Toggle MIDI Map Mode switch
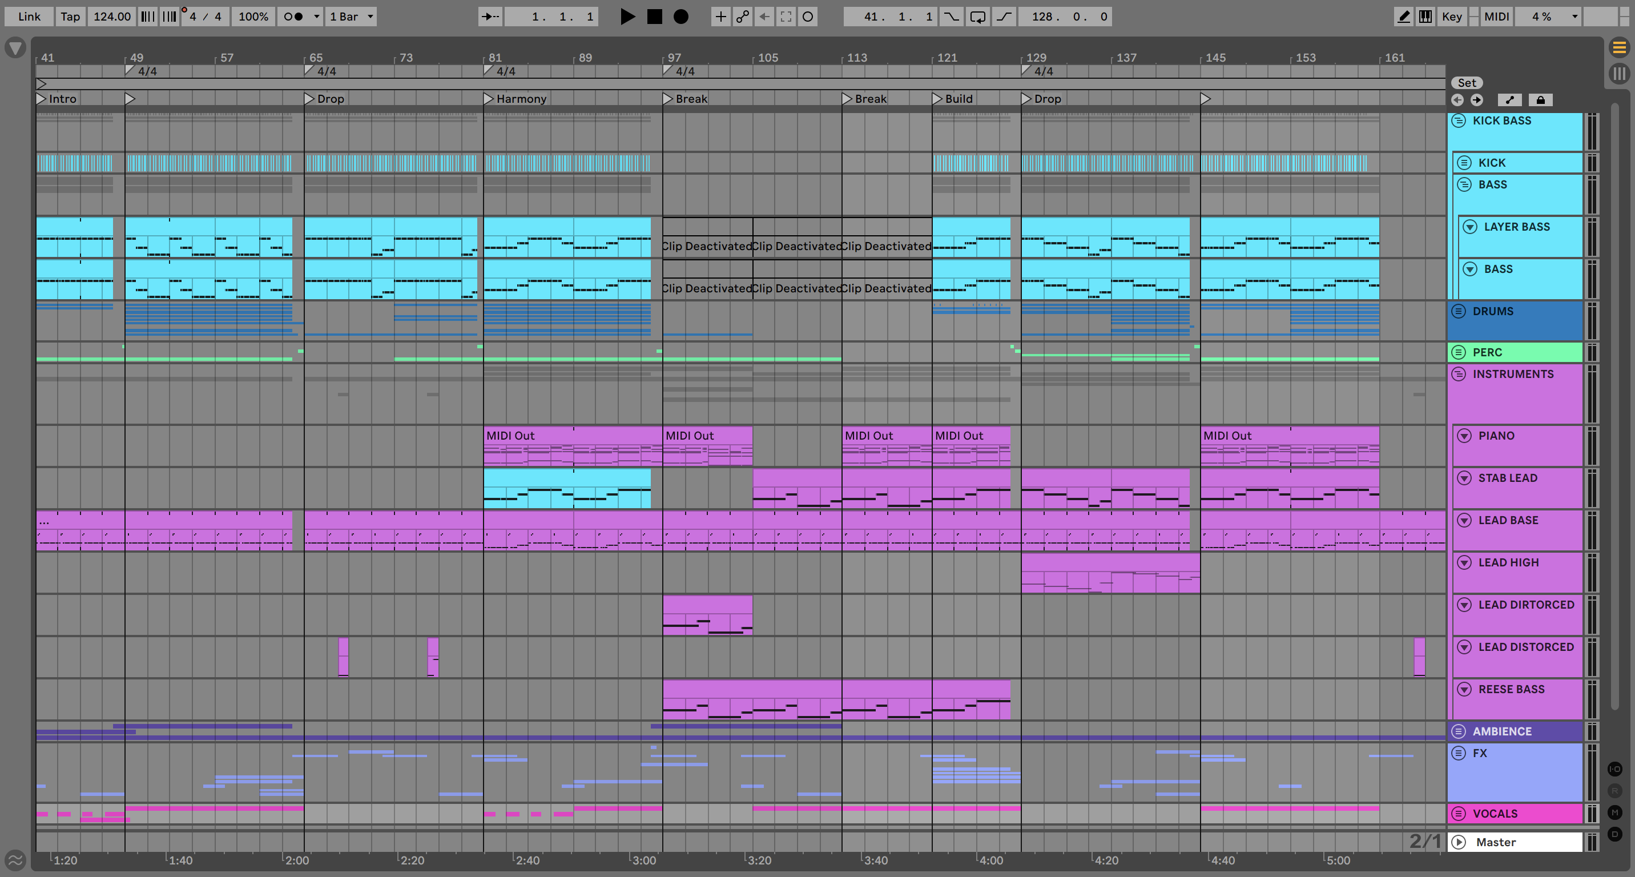The height and width of the screenshot is (877, 1635). (x=1497, y=17)
